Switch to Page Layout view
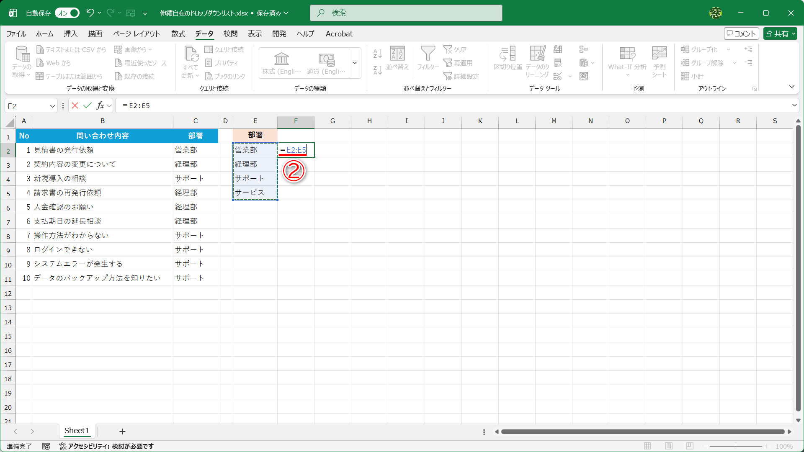Viewport: 804px width, 452px height. click(669, 446)
